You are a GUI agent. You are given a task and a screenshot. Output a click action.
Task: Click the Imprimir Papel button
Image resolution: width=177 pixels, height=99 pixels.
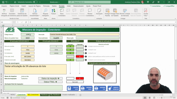point(87,88)
